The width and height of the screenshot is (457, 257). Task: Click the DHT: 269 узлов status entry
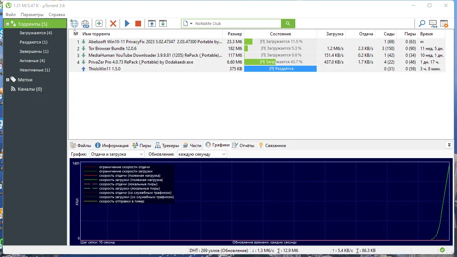[x=219, y=251]
